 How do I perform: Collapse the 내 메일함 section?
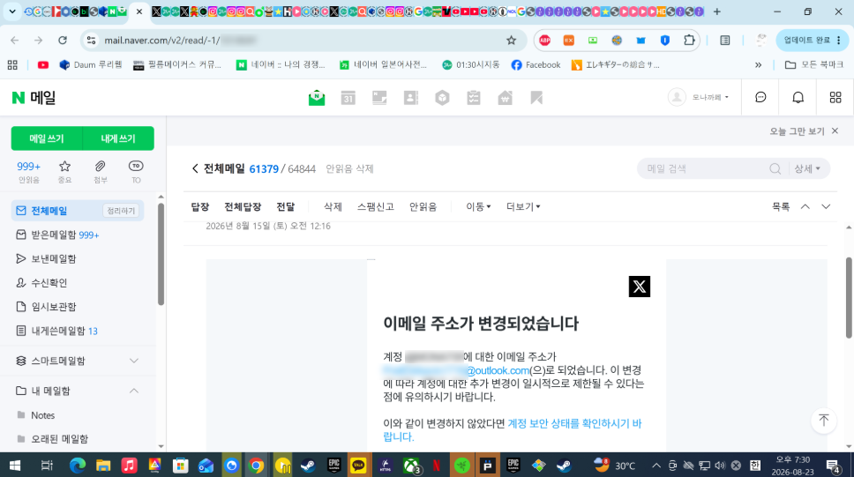click(134, 391)
